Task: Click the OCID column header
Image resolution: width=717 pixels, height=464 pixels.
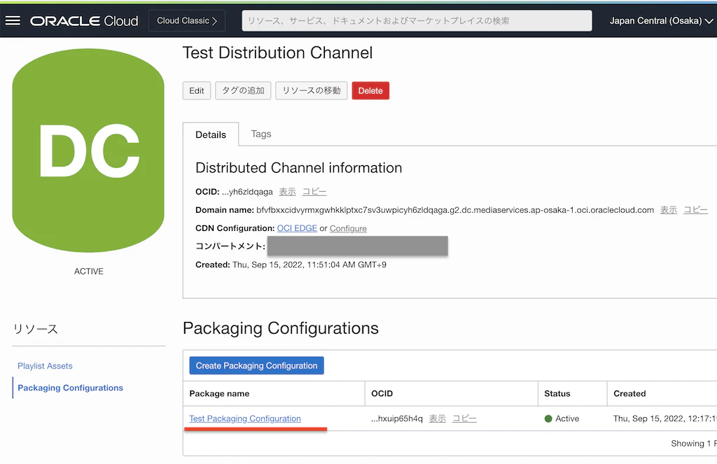Action: [382, 393]
